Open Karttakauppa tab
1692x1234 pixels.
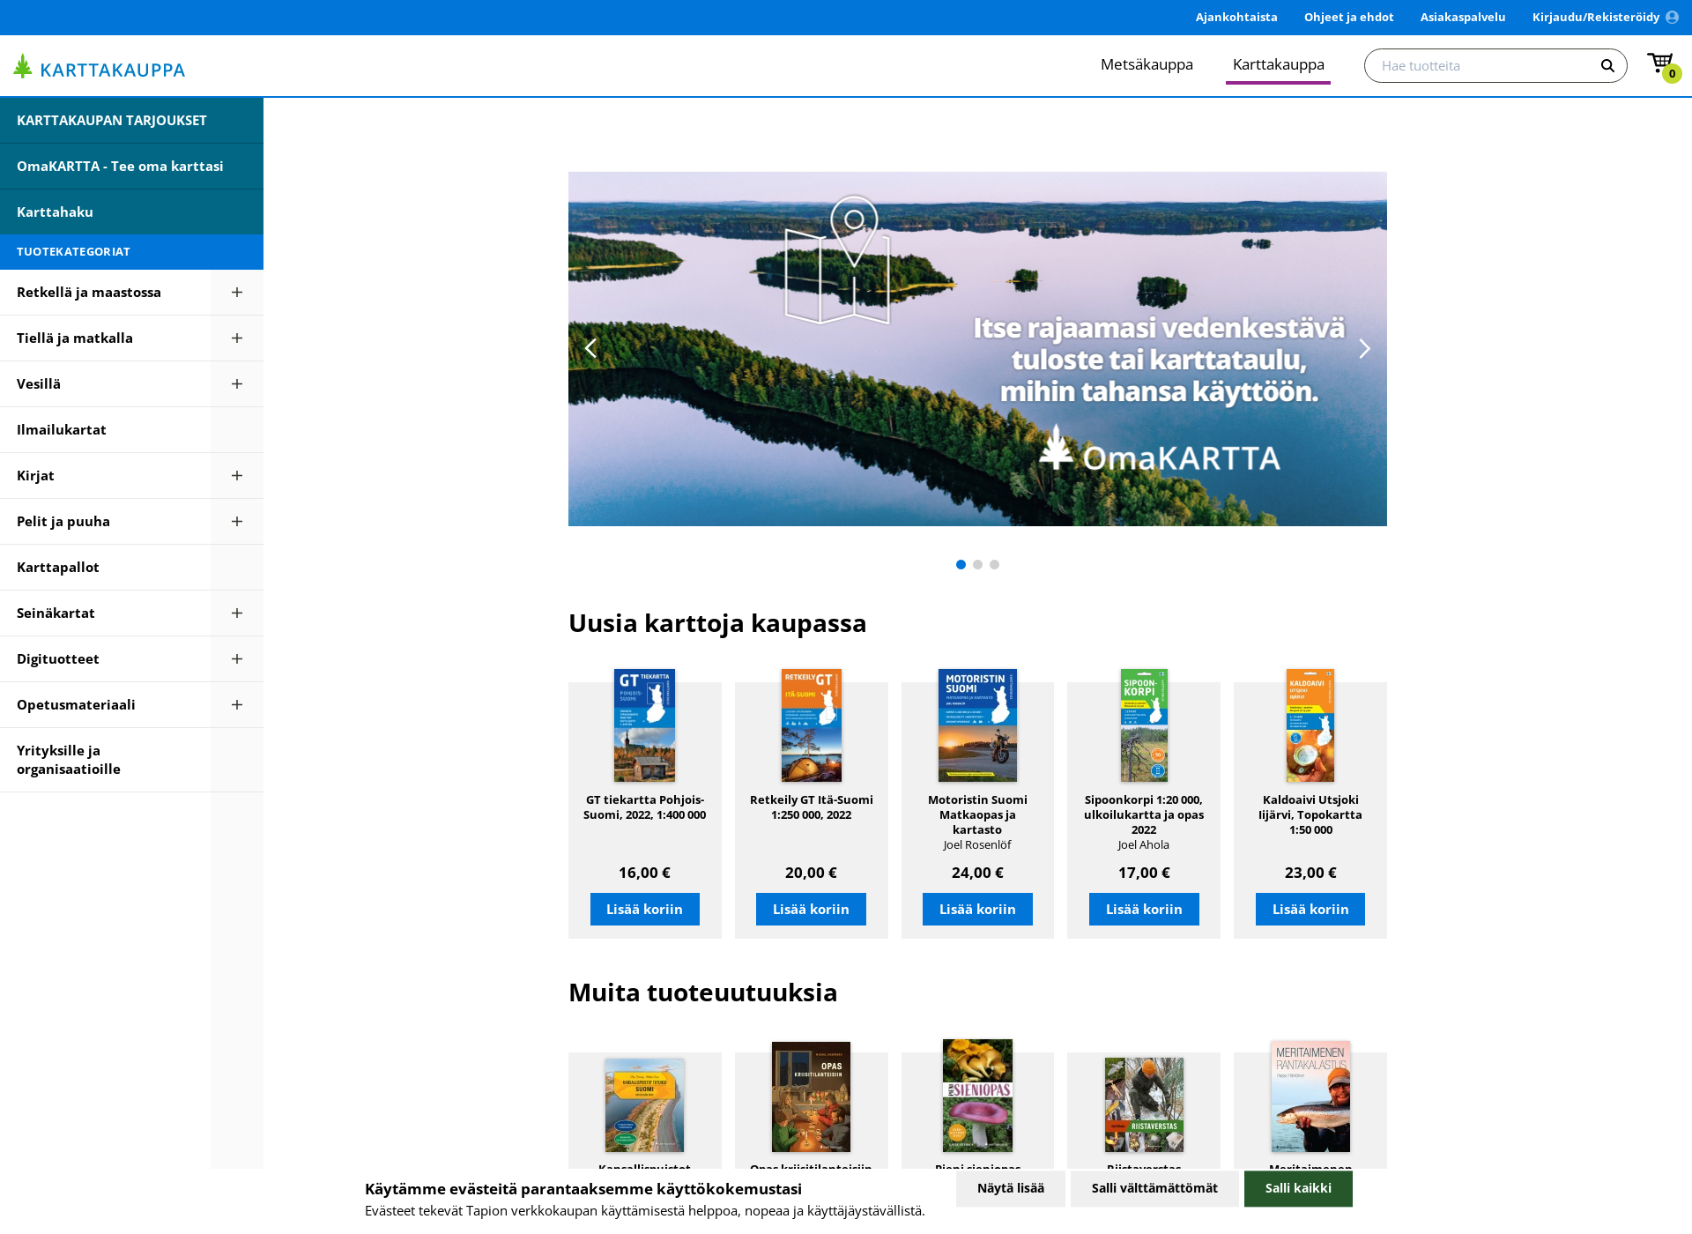pos(1278,64)
